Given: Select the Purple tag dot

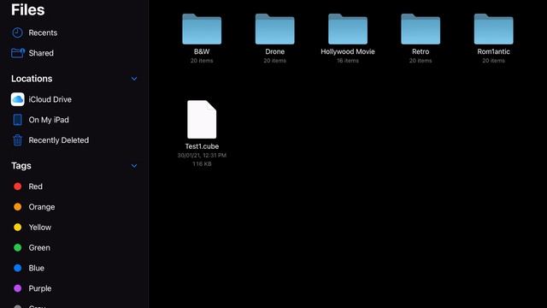Looking at the screenshot, I should 17,288.
